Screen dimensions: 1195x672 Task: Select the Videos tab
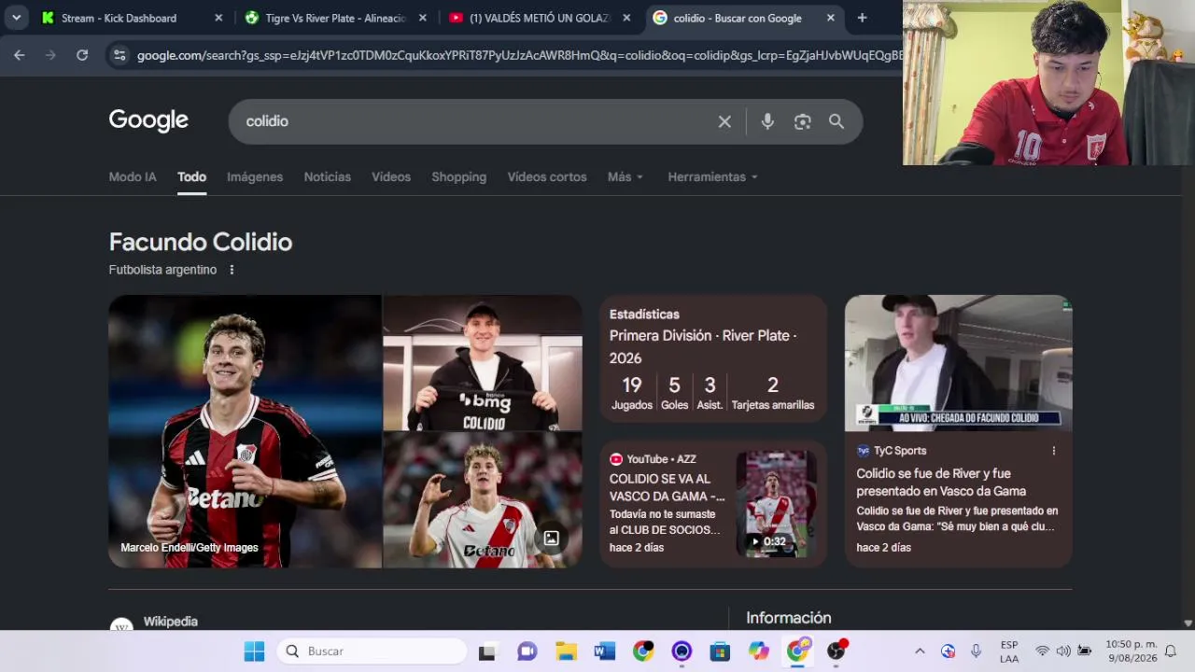[391, 177]
